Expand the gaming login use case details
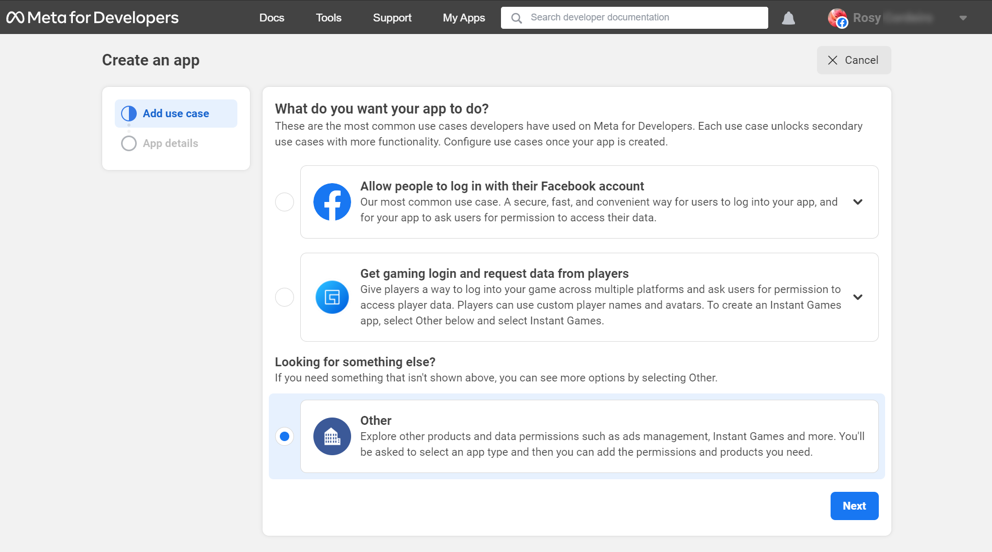The height and width of the screenshot is (552, 992). point(858,297)
